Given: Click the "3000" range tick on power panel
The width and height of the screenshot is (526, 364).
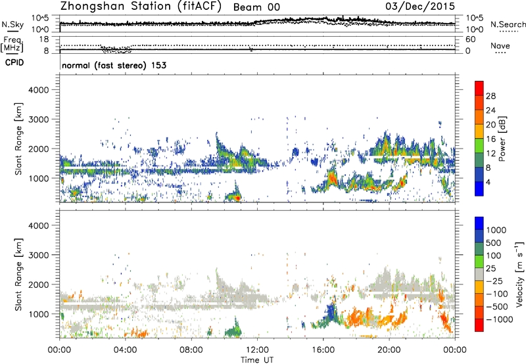Looking at the screenshot, I should (38, 120).
